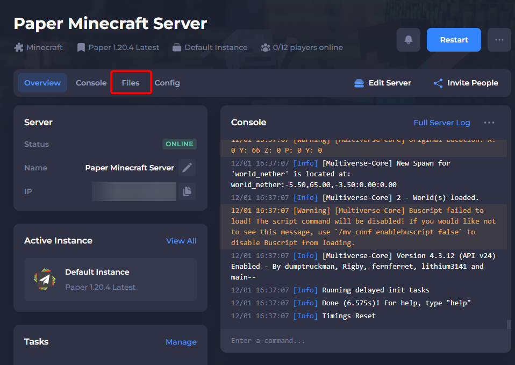This screenshot has width=515, height=365.
Task: Click the players online icon
Action: pos(265,47)
